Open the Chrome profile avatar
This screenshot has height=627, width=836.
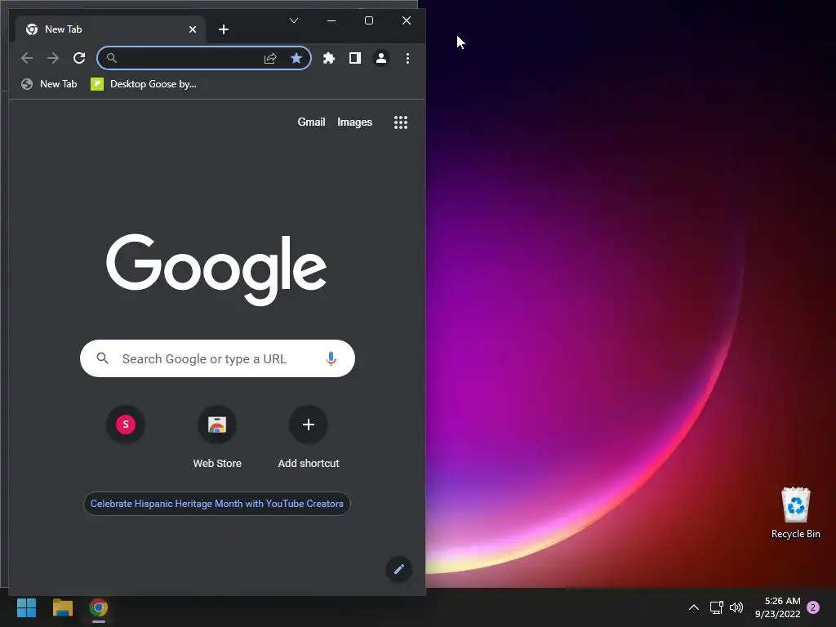[381, 58]
